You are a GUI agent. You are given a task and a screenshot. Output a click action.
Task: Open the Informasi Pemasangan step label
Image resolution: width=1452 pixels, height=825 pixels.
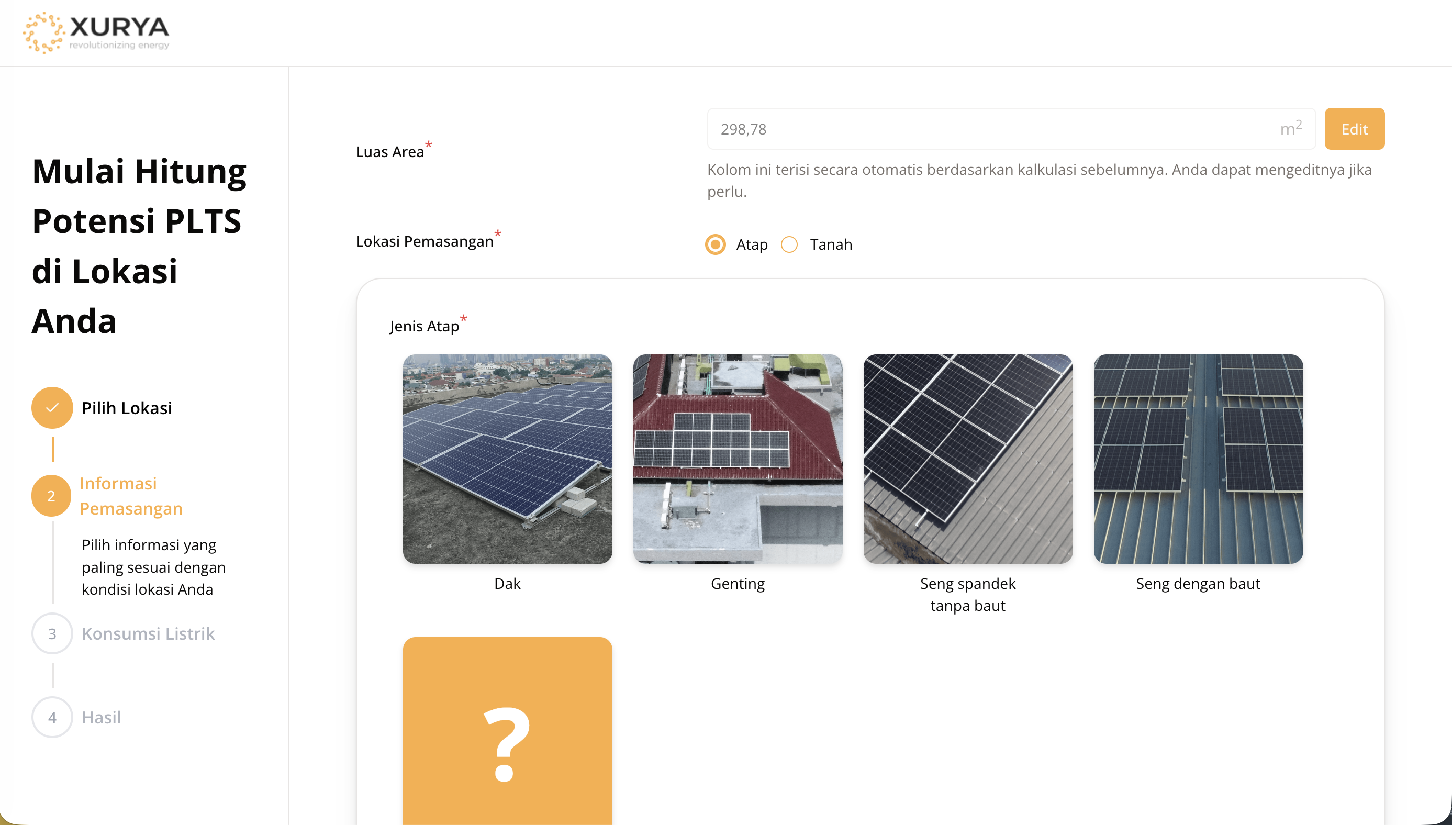[131, 495]
